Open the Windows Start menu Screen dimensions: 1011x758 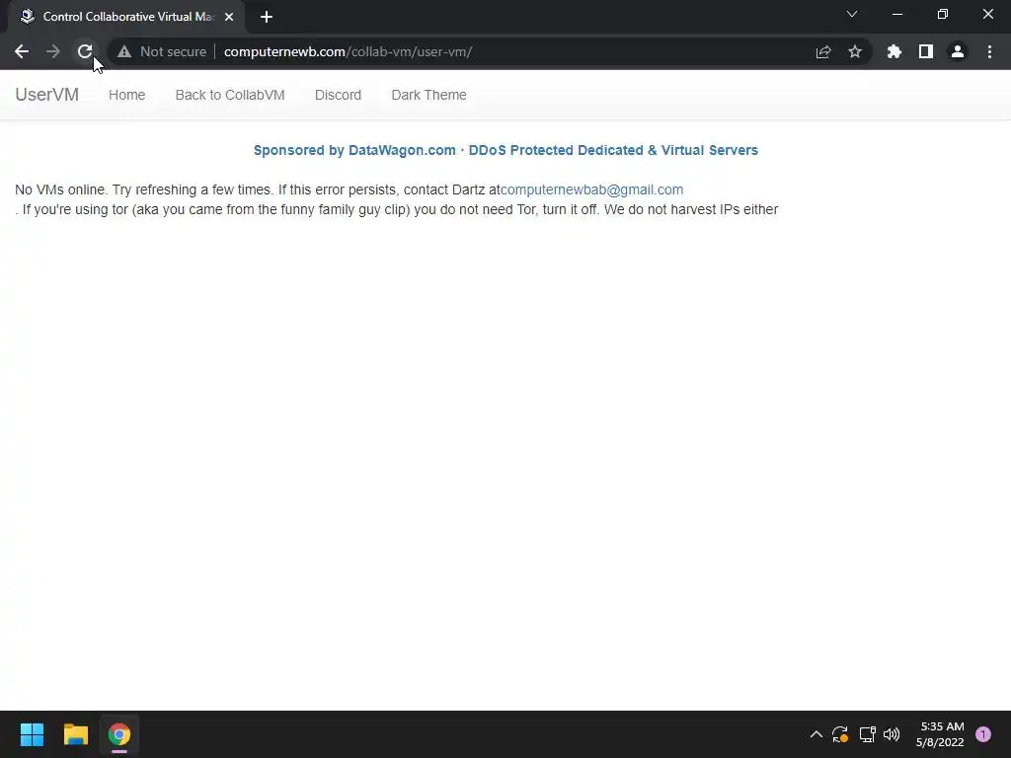[32, 734]
